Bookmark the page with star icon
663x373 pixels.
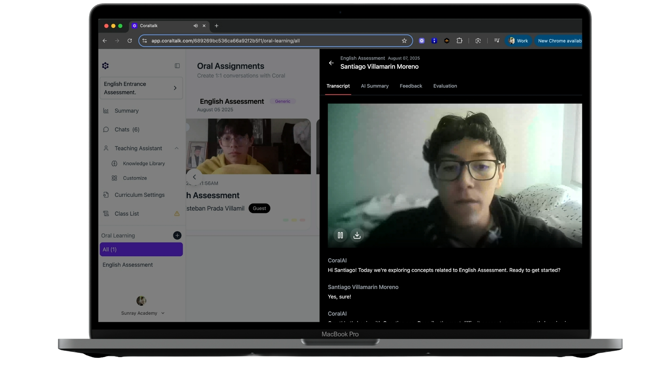coord(404,41)
